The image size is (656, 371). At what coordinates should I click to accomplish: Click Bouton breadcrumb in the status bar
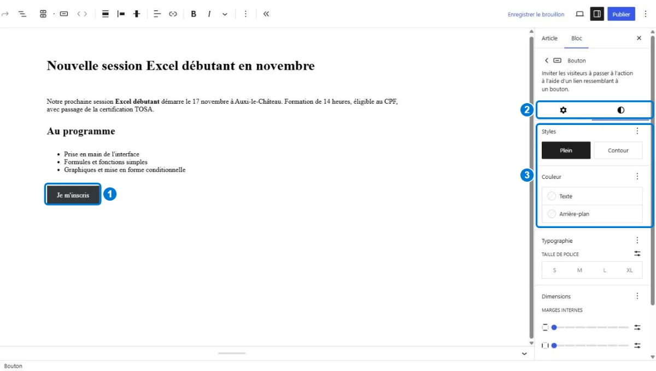[13, 366]
